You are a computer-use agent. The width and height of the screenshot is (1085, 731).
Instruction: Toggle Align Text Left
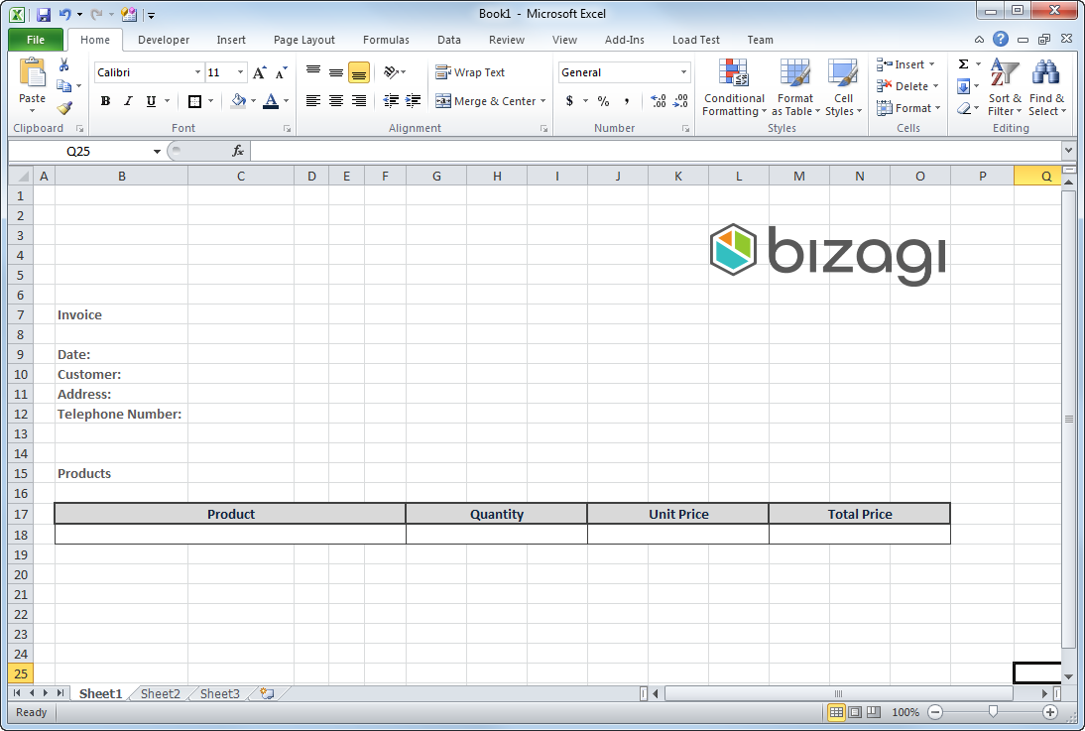click(x=313, y=101)
